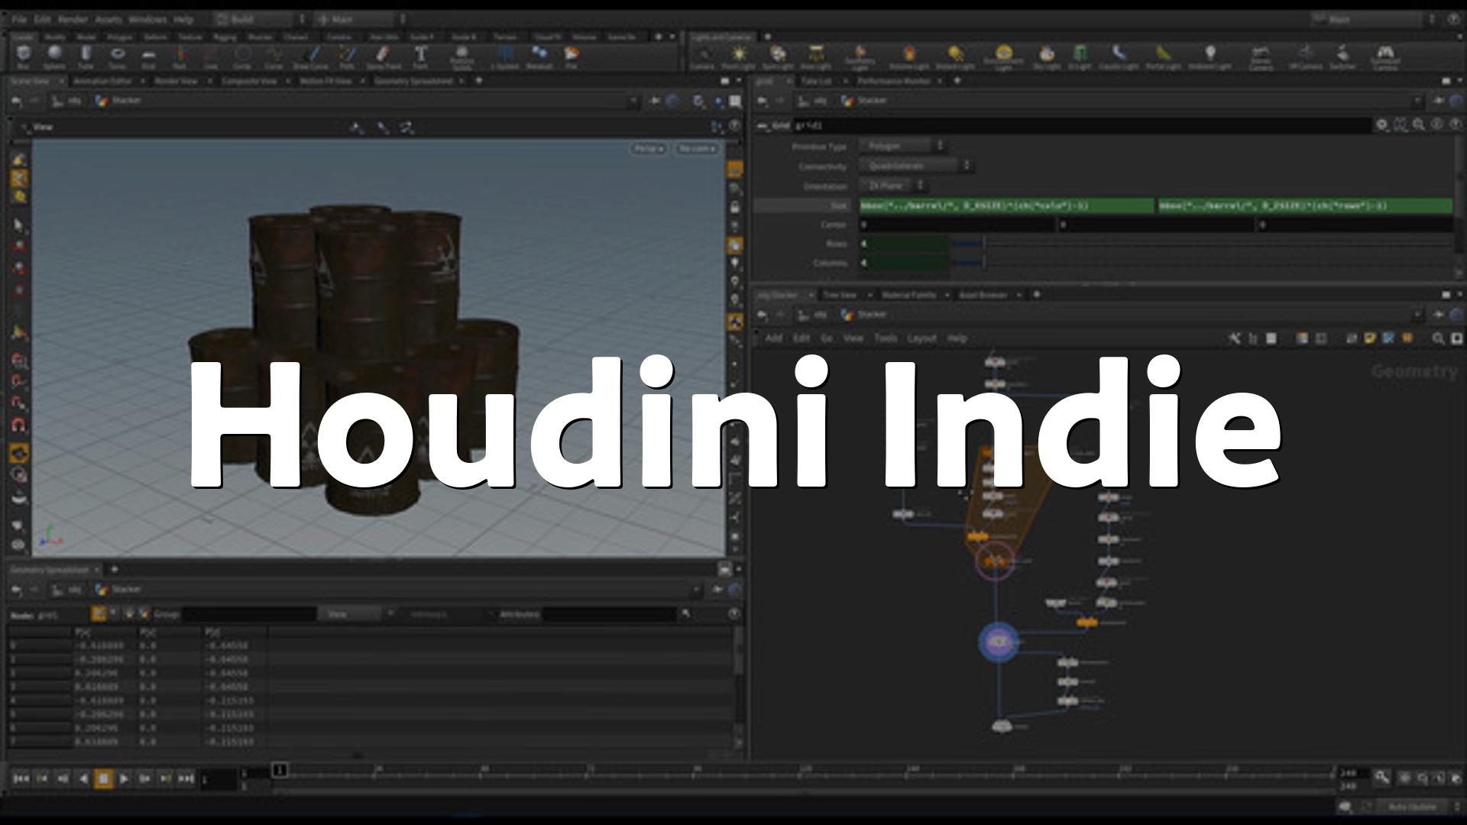
Task: Select the Metaball shelf tool
Action: [x=539, y=57]
